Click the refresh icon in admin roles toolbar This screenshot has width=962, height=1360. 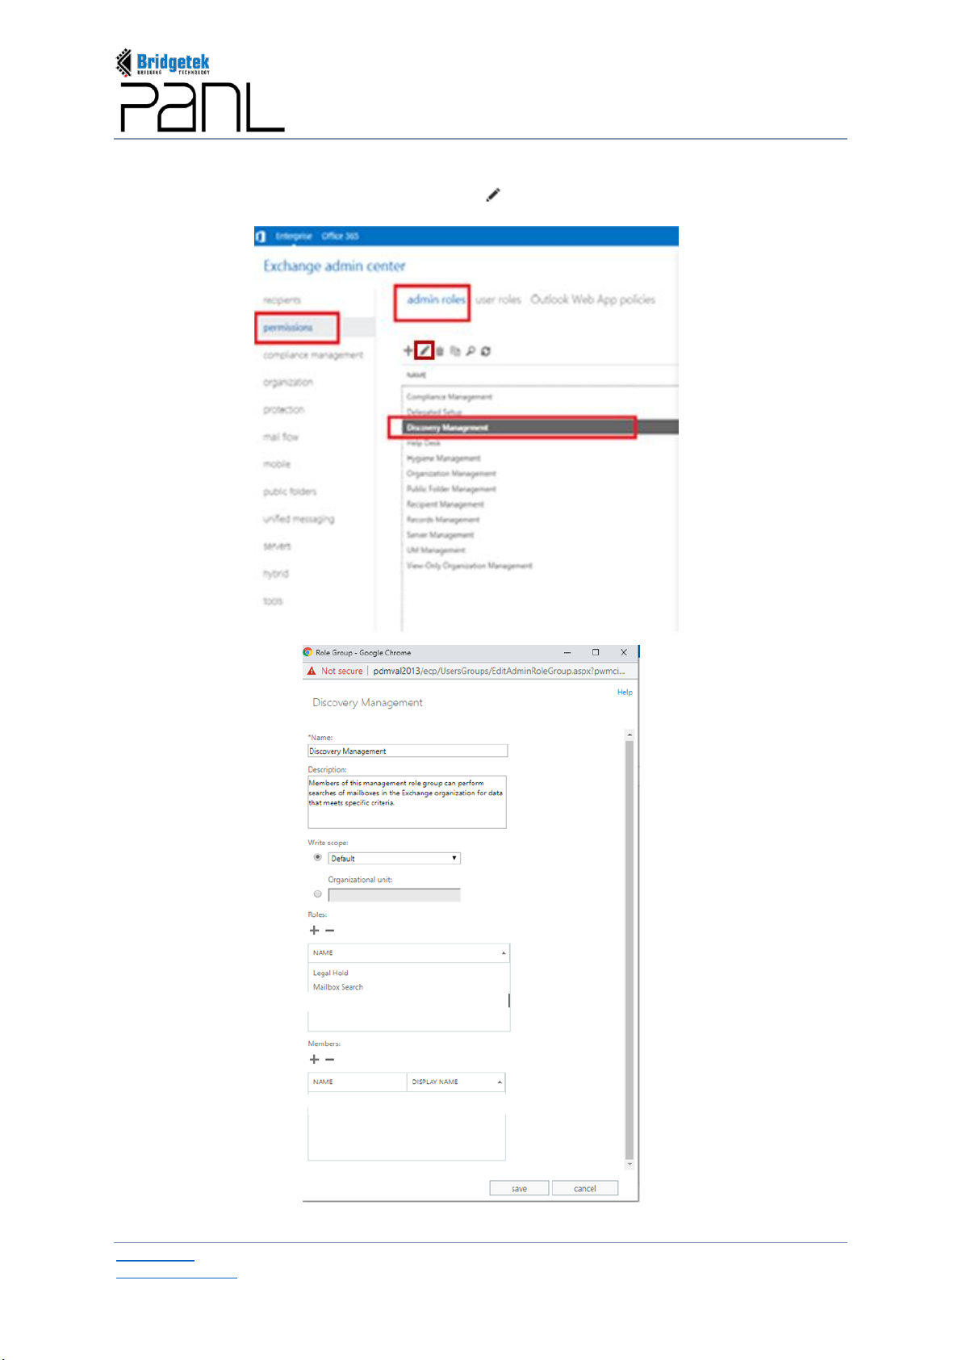[x=486, y=351]
